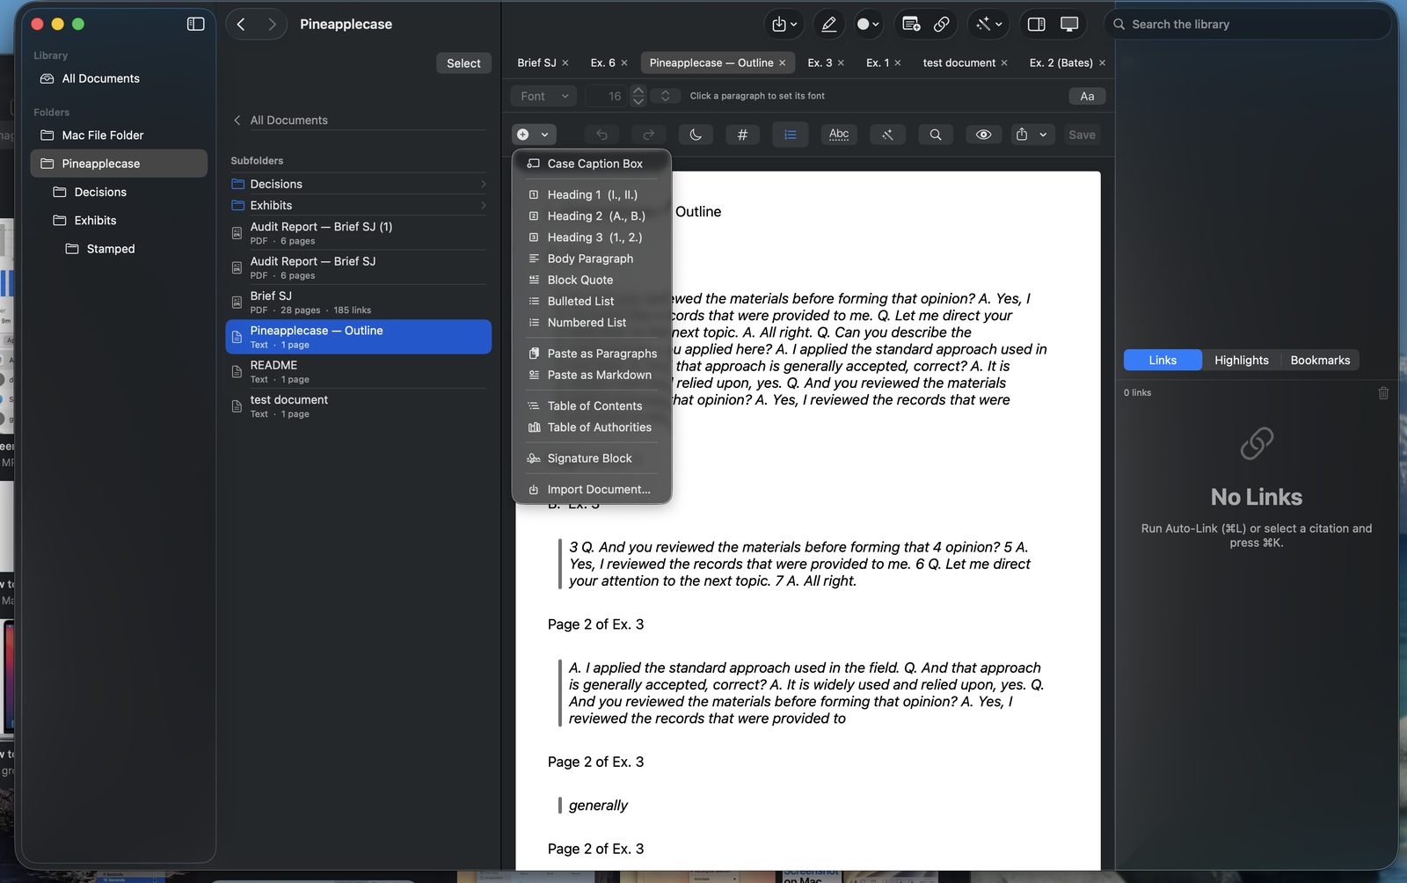Click the Aa typography button
The height and width of the screenshot is (883, 1407).
click(x=1087, y=96)
